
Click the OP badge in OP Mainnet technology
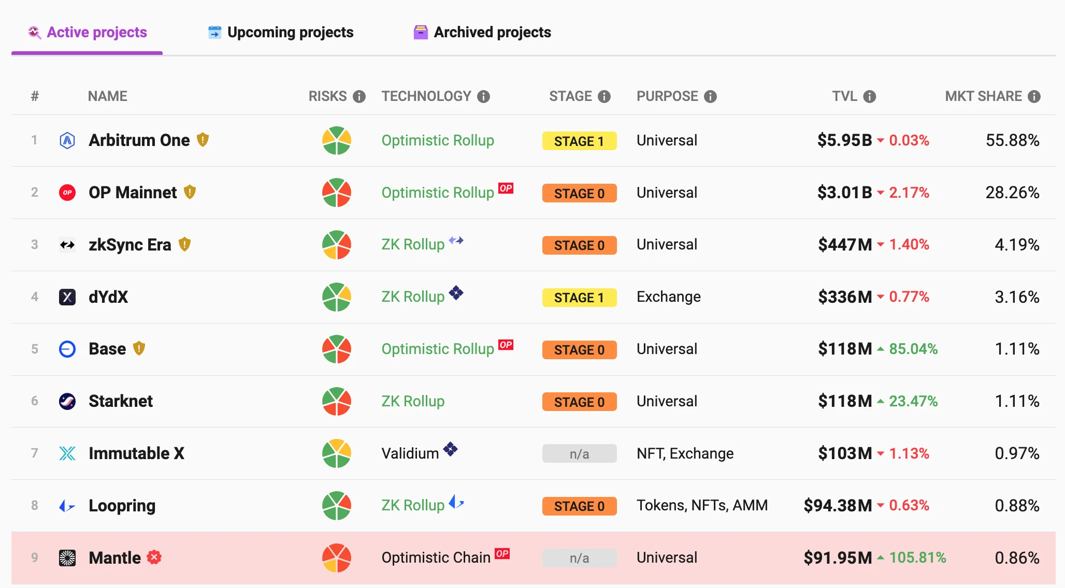coord(506,188)
